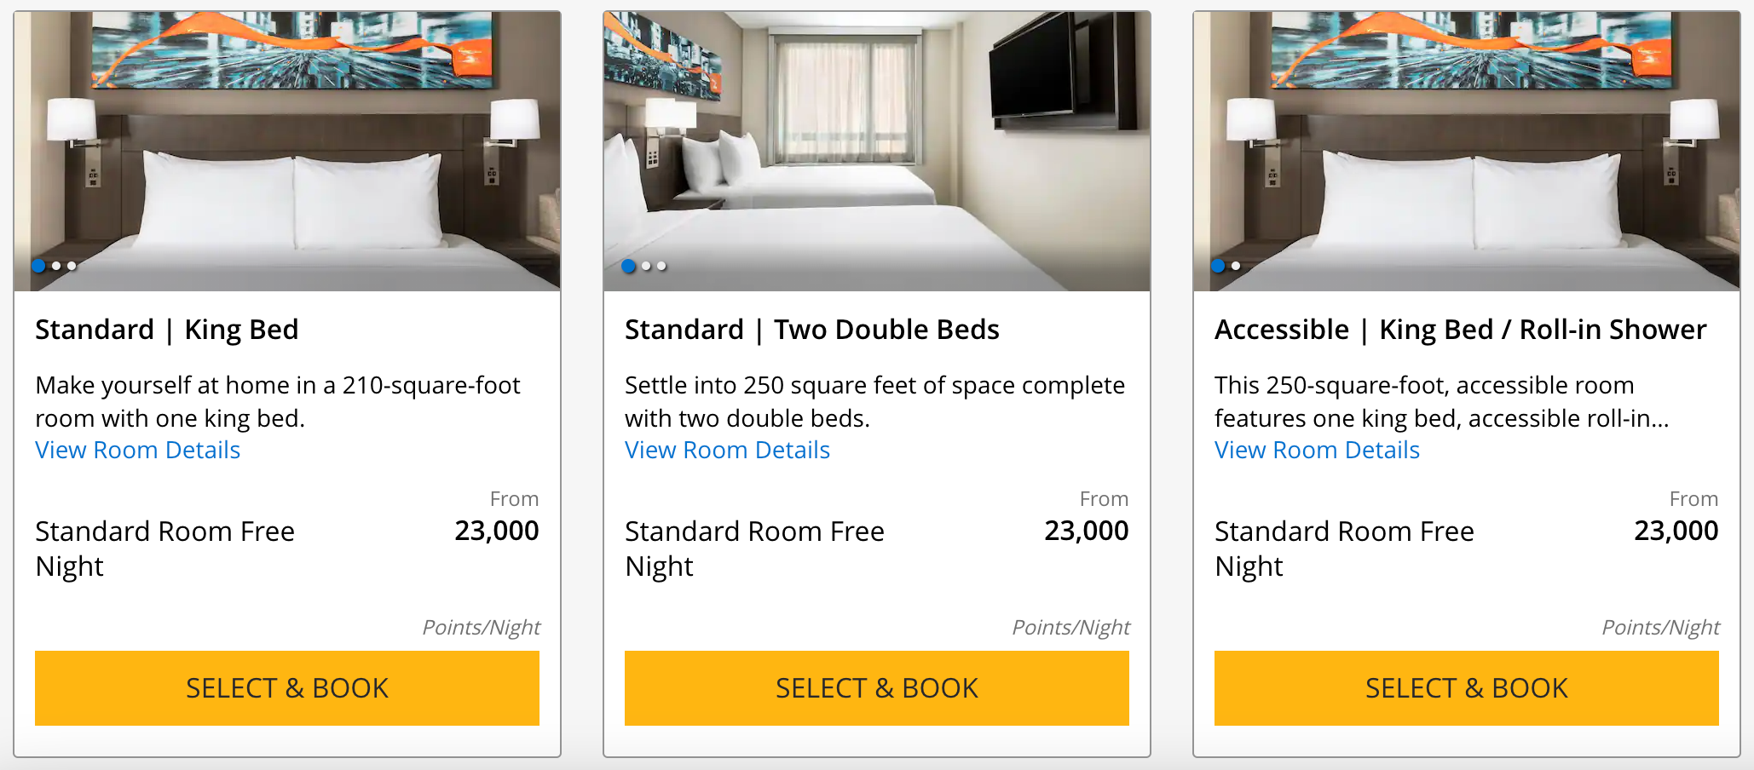Select first carousel dot on Standard King Bed photo
This screenshot has width=1754, height=770.
click(x=38, y=266)
